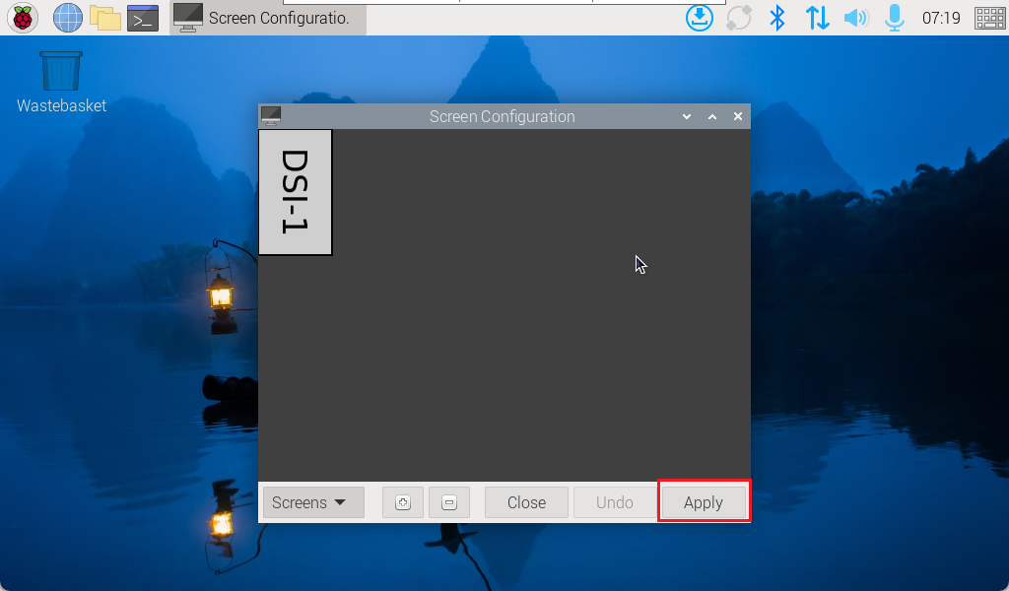Launch the terminal from the taskbar

143,18
